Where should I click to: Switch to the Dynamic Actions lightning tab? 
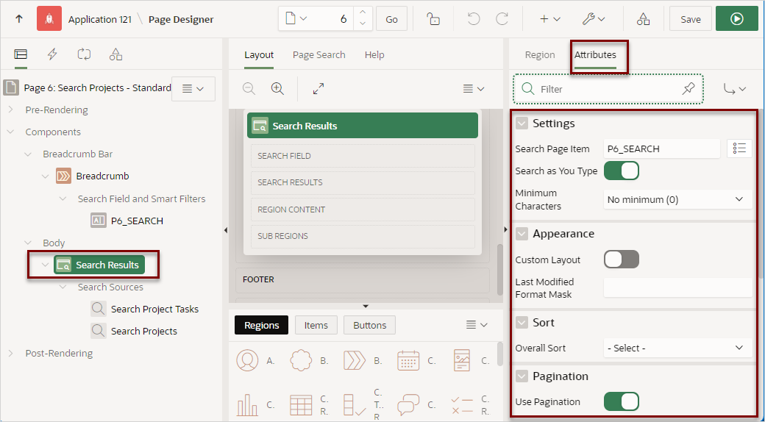(x=52, y=54)
